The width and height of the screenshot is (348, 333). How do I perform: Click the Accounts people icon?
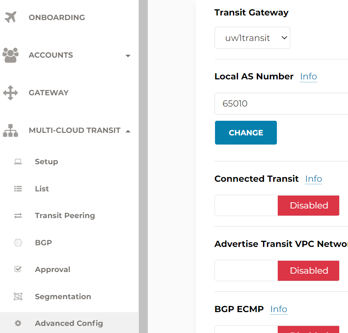coord(10,55)
